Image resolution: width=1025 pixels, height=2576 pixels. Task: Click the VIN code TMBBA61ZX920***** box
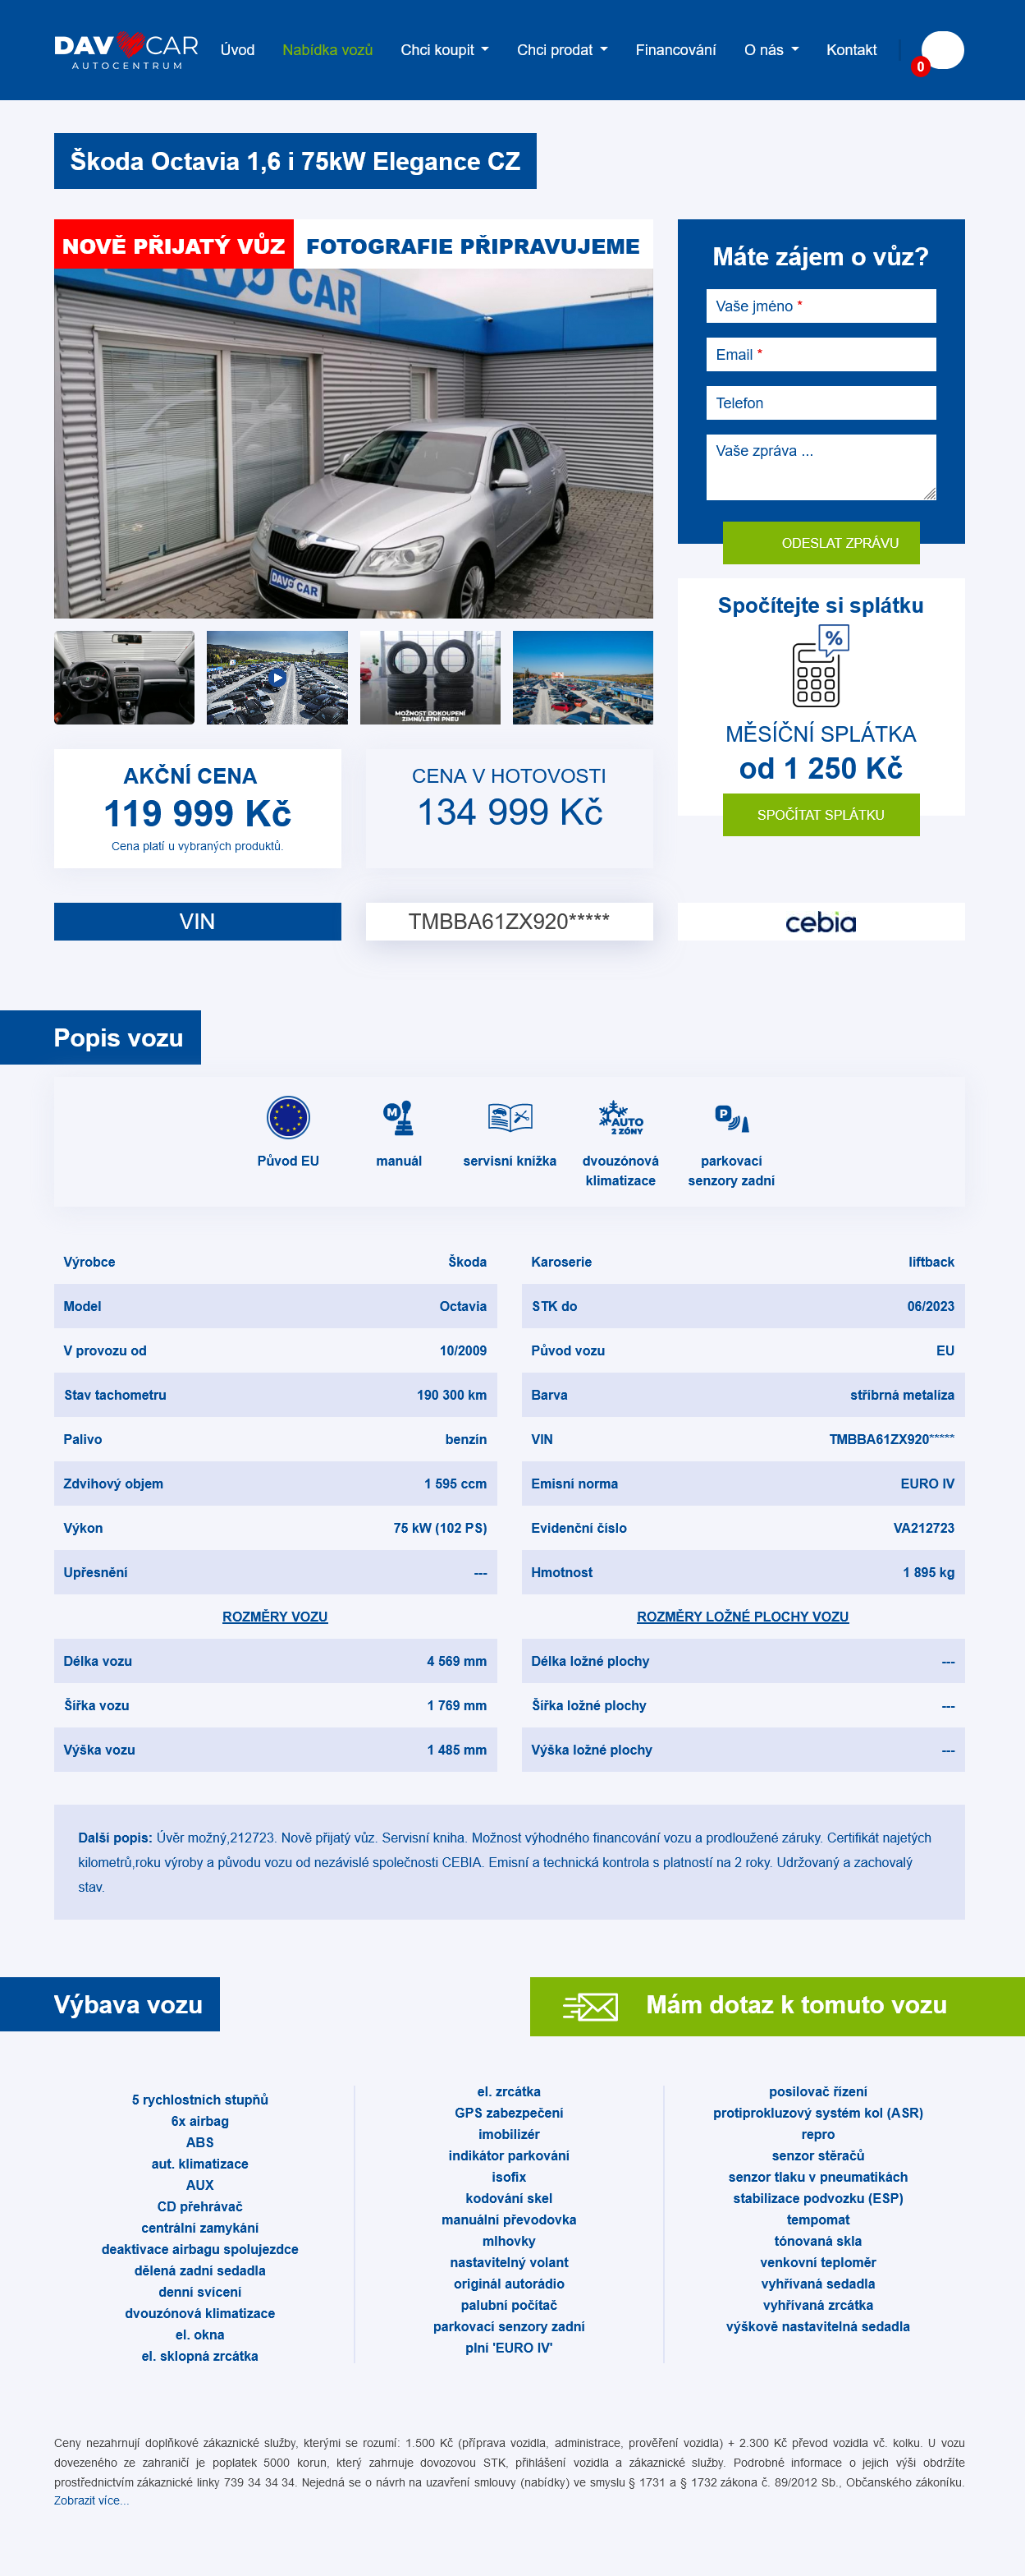tap(510, 922)
